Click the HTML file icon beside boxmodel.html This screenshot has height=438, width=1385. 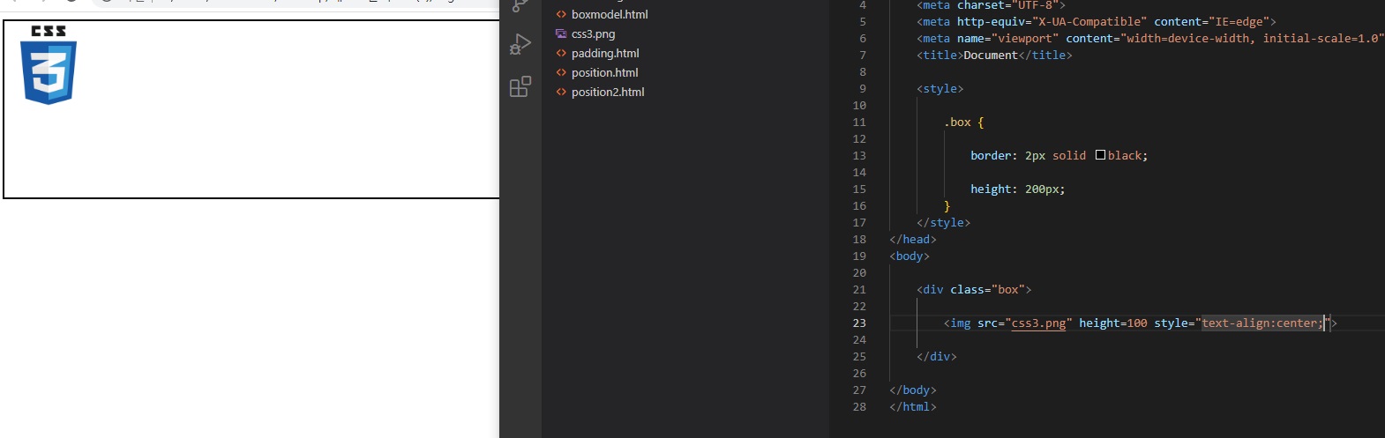tap(561, 14)
